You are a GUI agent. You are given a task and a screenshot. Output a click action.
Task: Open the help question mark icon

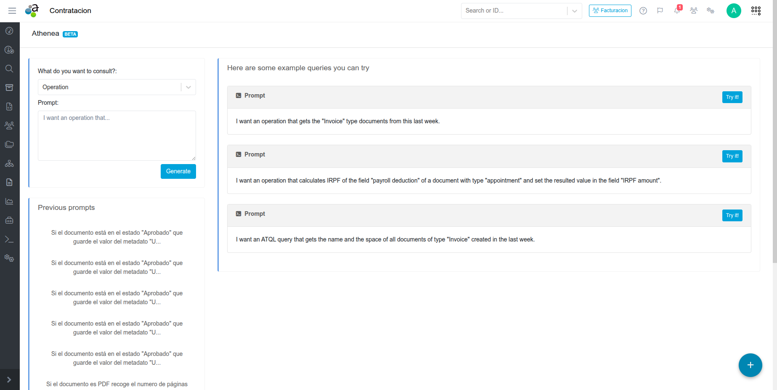(x=643, y=11)
